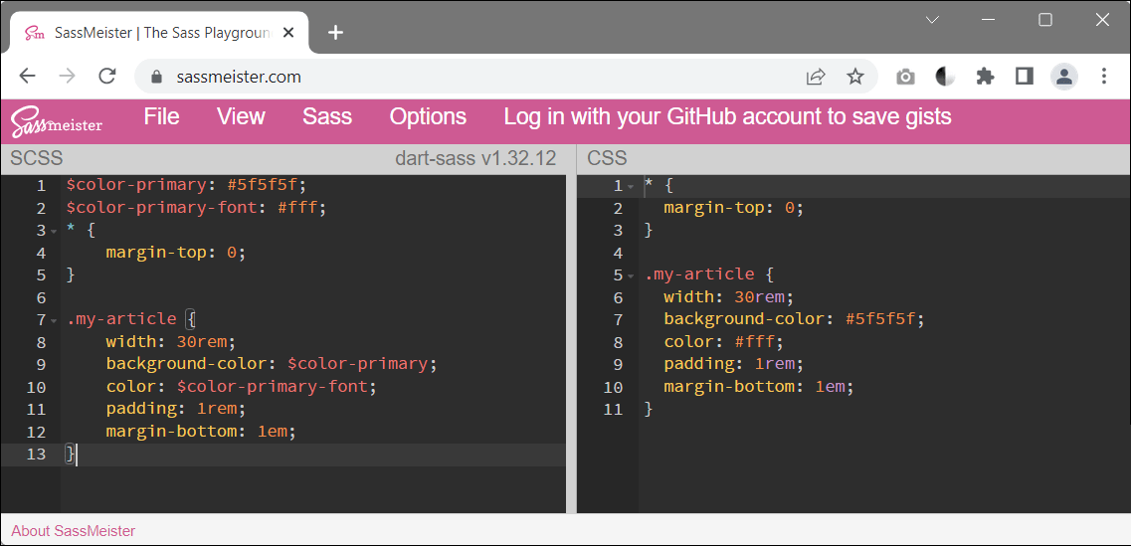Minimize the browser window
The width and height of the screenshot is (1131, 546).
click(989, 20)
